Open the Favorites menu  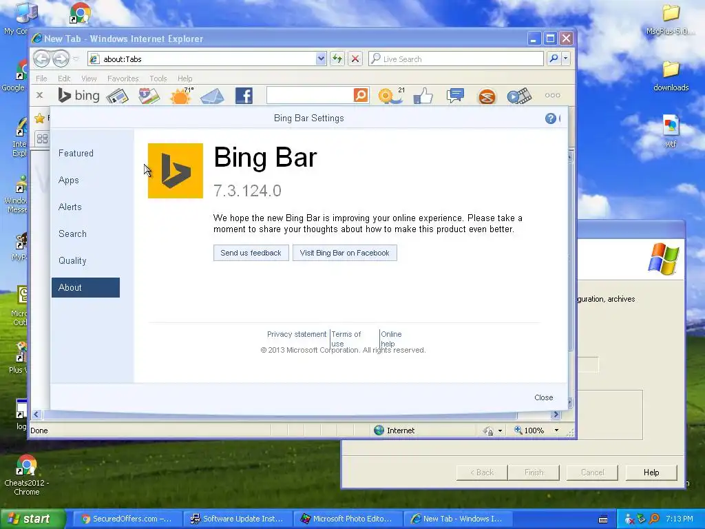(x=123, y=79)
